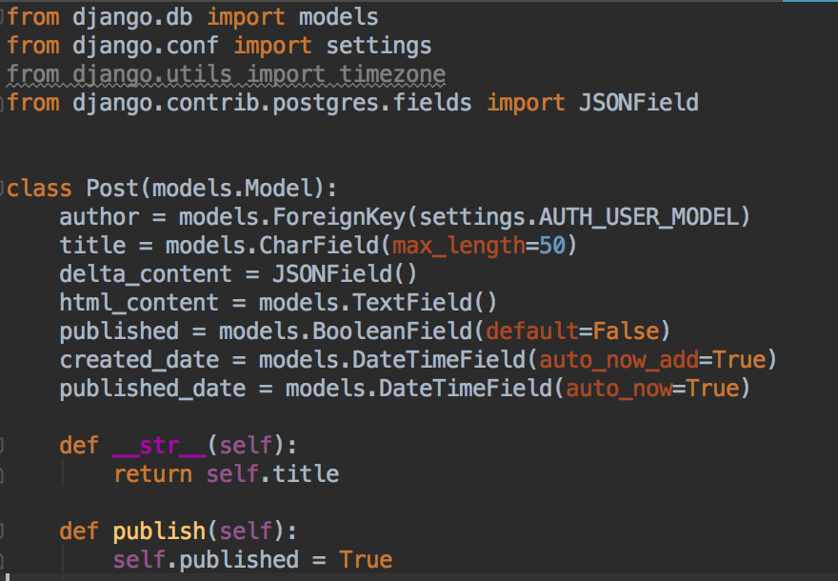Click 'auto_now' argument on published_date line
This screenshot has width=838, height=581.
coord(618,388)
